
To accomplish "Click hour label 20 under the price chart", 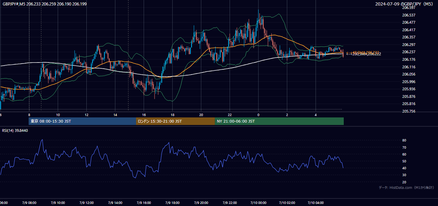I will 201,115.
